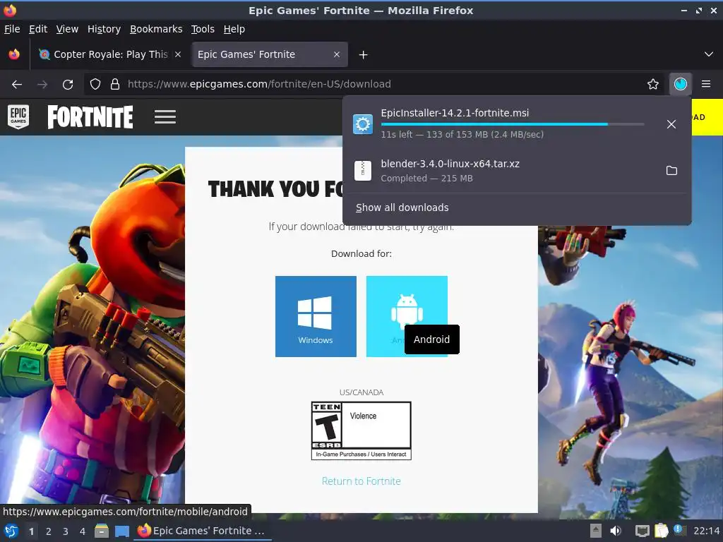This screenshot has width=723, height=542.
Task: Open network status tray icon
Action: point(642,531)
